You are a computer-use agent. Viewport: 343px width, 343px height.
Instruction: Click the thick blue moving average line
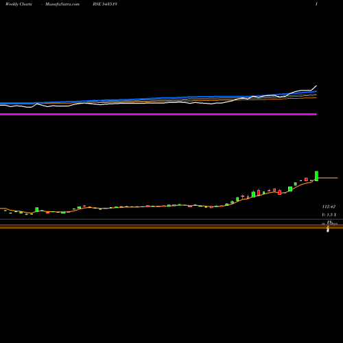(x=158, y=98)
